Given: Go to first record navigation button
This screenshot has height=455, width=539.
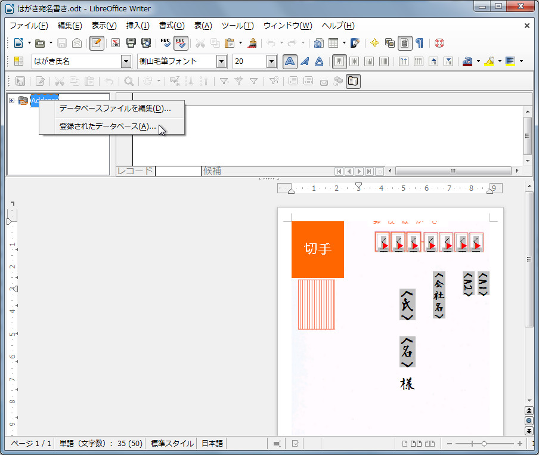Looking at the screenshot, I should click(x=339, y=171).
